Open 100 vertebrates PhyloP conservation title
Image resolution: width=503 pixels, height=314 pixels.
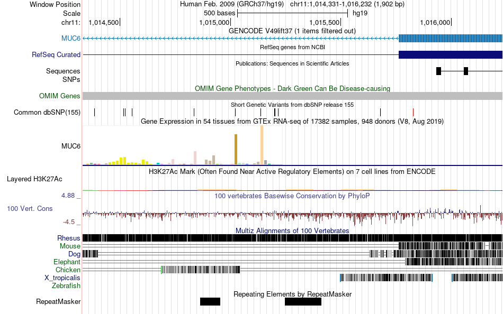point(292,196)
